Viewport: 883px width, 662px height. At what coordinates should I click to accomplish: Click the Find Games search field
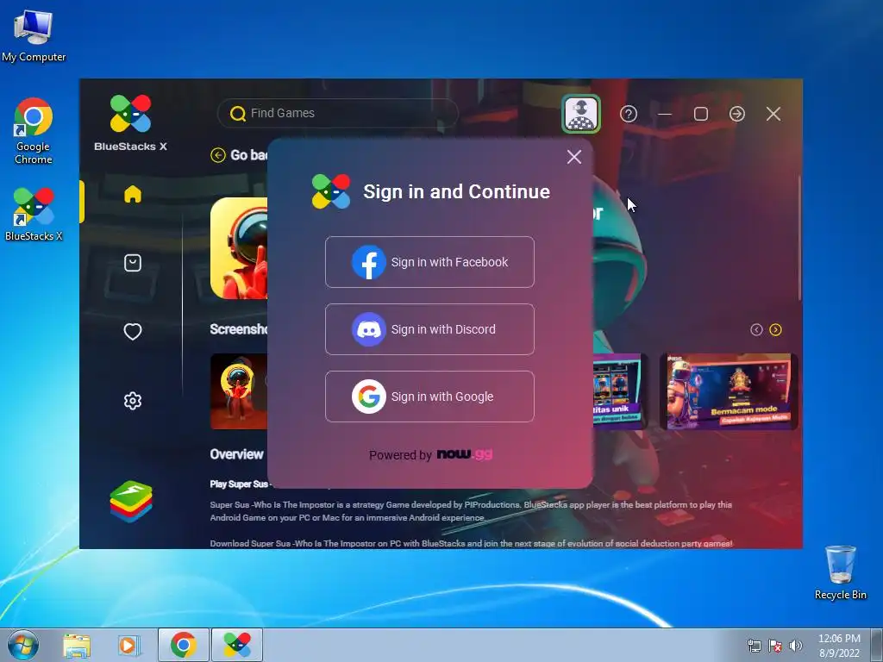(x=338, y=113)
